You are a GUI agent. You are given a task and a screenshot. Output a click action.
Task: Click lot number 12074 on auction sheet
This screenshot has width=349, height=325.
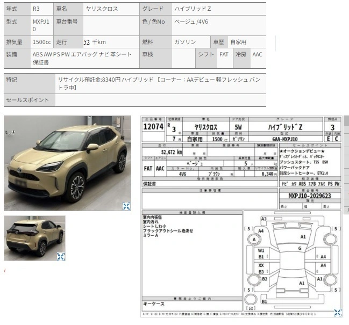coord(153,126)
